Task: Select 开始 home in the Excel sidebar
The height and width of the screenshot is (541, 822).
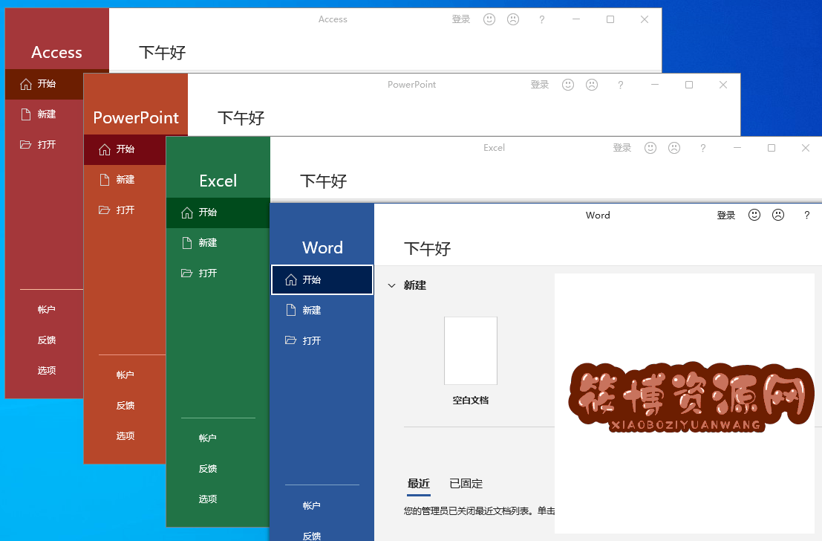Action: click(x=218, y=213)
